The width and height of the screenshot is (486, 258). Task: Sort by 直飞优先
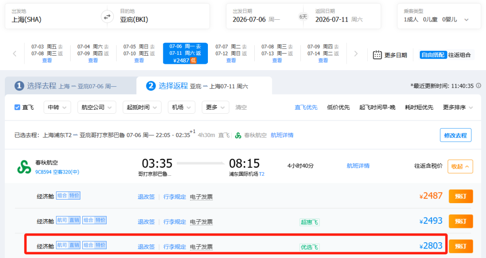(306, 107)
